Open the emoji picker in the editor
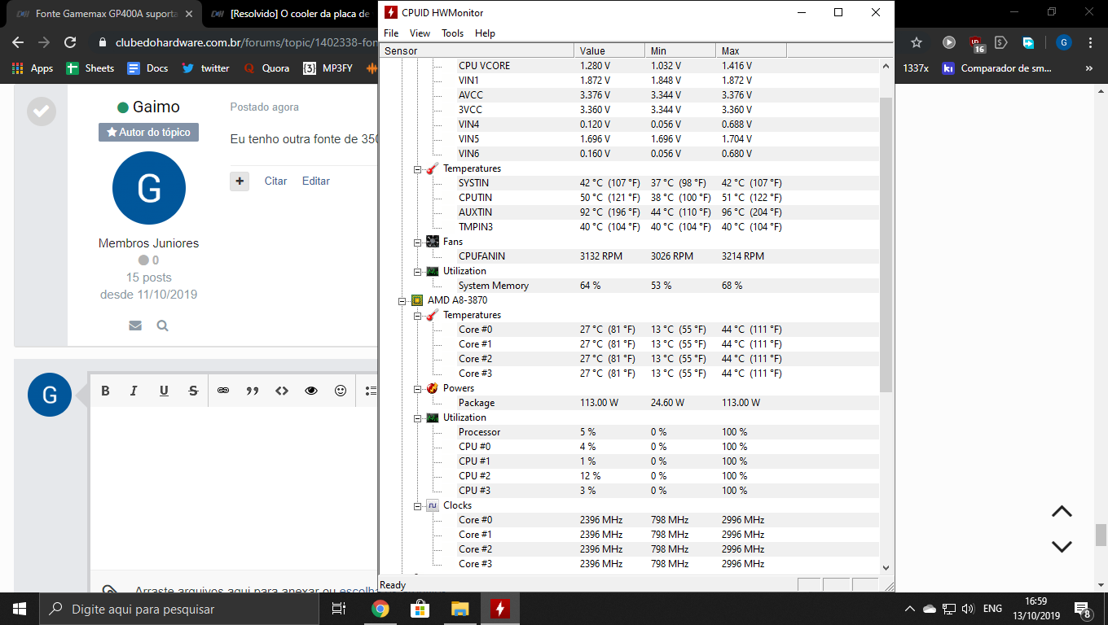Image resolution: width=1108 pixels, height=625 pixels. pos(341,391)
